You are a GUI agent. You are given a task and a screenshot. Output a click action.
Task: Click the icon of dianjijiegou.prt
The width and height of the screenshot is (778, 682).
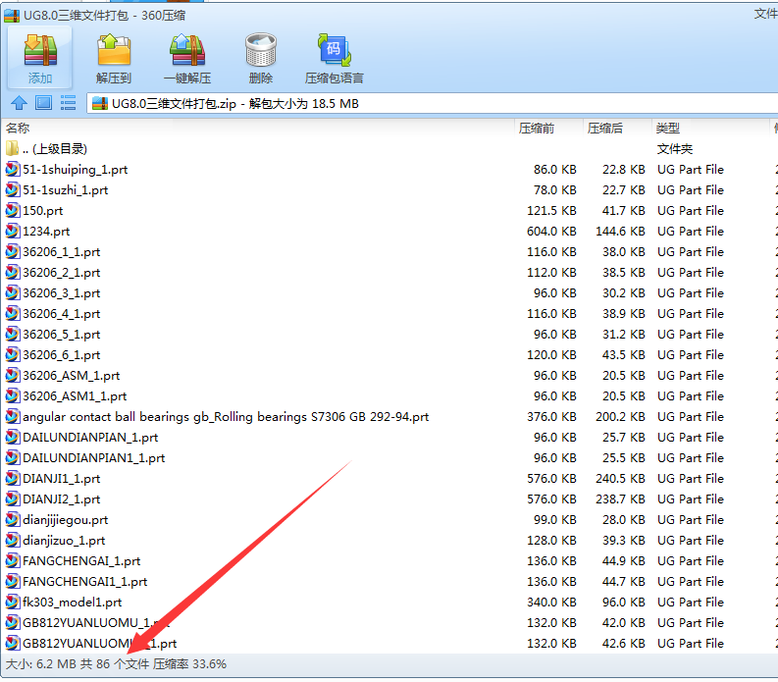click(x=13, y=519)
